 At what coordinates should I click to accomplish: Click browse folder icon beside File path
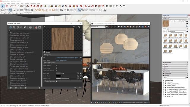81,57
